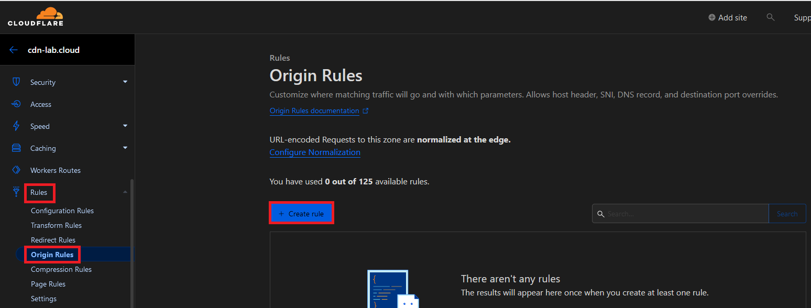Click the plus icon beside Add site

click(x=711, y=17)
